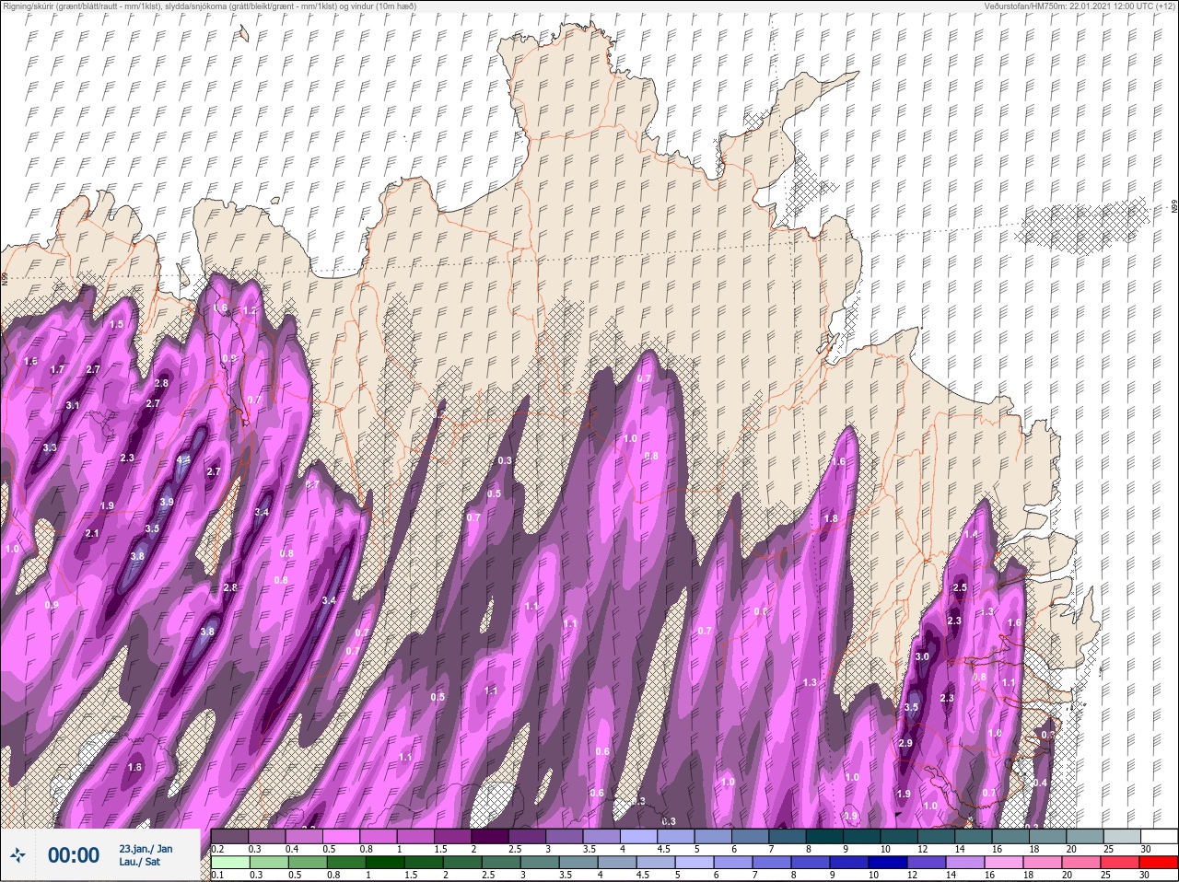Click the Veðurstofan logo icon beside the clock
Image resolution: width=1179 pixels, height=882 pixels.
click(18, 855)
